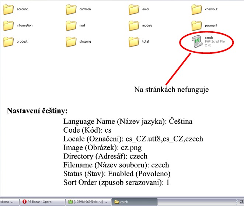Click the 'Code (Kód): cs' line

(x=87, y=130)
